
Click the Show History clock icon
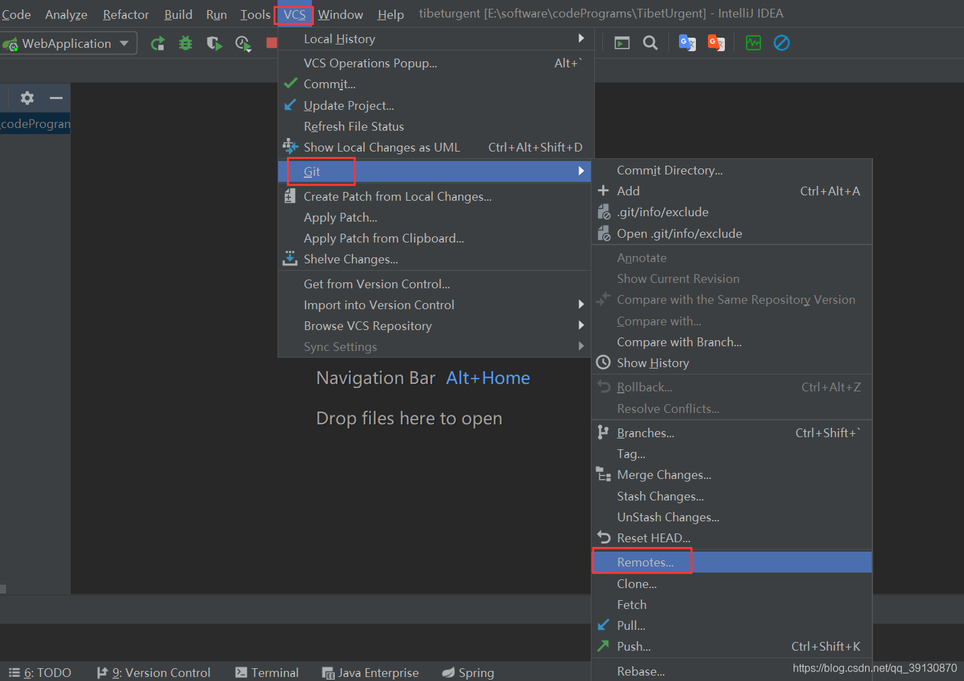point(603,362)
